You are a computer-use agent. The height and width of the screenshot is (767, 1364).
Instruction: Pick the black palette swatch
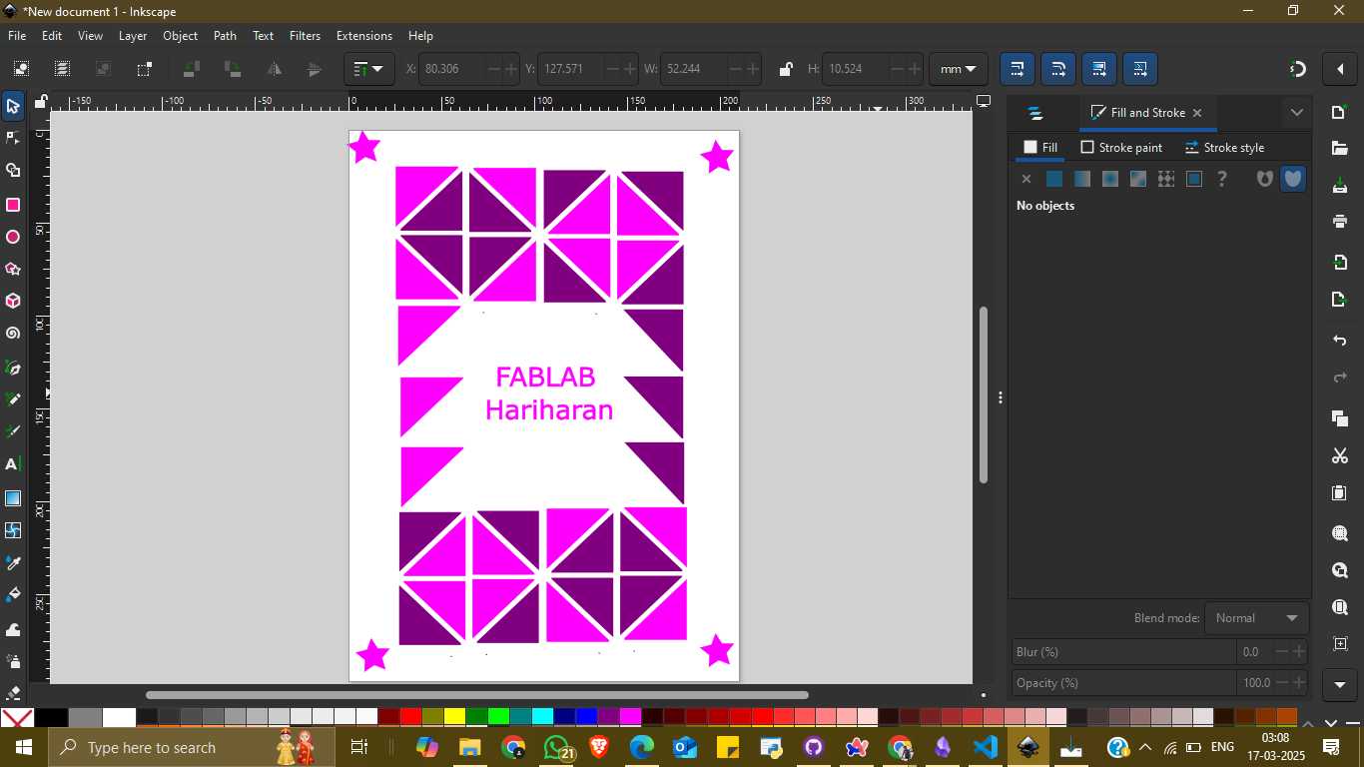tap(51, 717)
